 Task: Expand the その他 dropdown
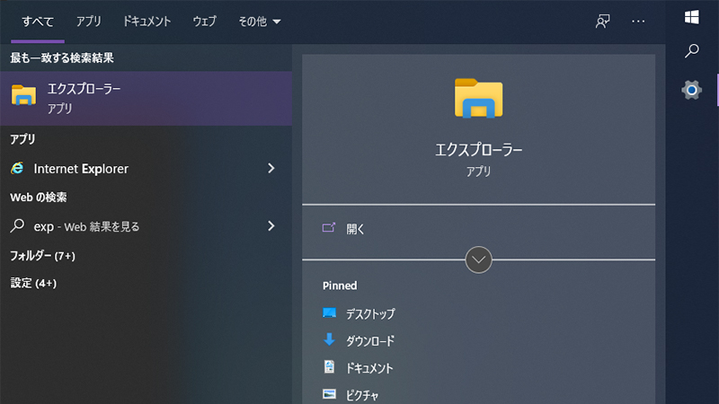coord(259,22)
